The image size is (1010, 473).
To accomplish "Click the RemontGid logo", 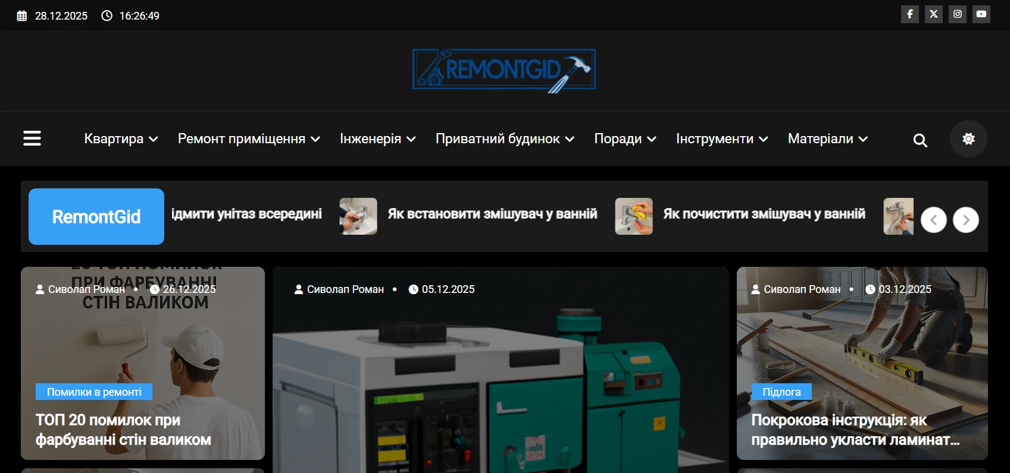I will coord(504,70).
